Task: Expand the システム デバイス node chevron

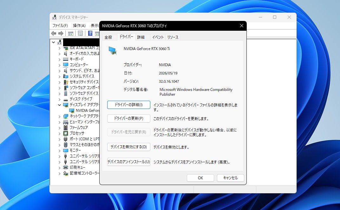Action: [x=59, y=76]
